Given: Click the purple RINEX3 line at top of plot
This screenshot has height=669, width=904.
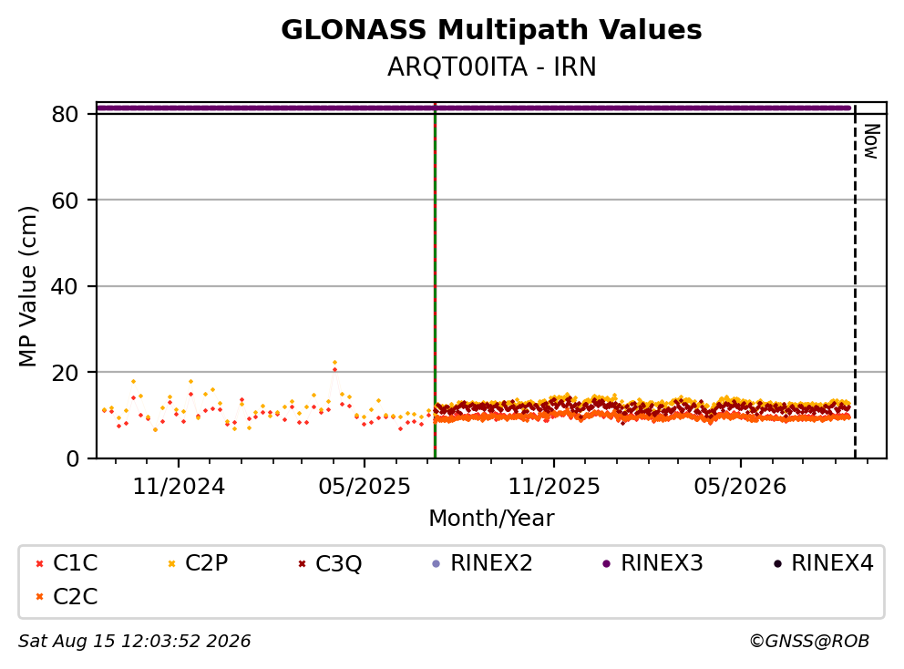Looking at the screenshot, I should 474,108.
